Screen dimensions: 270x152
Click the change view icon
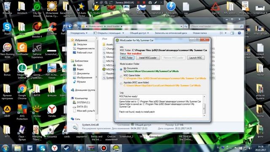coord(221,33)
